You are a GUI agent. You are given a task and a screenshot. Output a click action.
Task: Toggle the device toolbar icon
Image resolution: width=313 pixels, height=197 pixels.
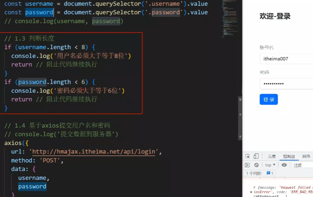256,156
